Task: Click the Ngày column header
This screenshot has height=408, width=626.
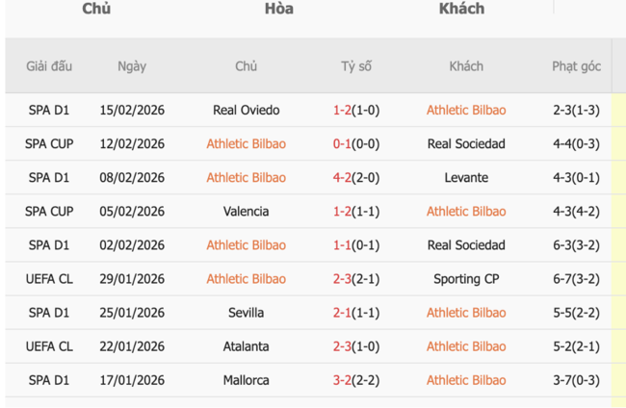Action: (x=132, y=66)
